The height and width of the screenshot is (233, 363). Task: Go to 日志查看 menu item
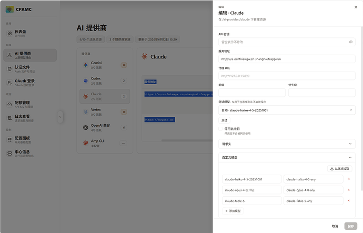point(30,118)
